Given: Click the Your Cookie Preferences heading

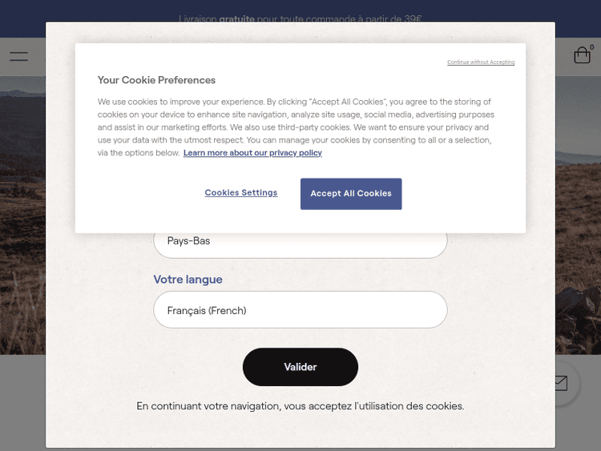Looking at the screenshot, I should point(156,80).
